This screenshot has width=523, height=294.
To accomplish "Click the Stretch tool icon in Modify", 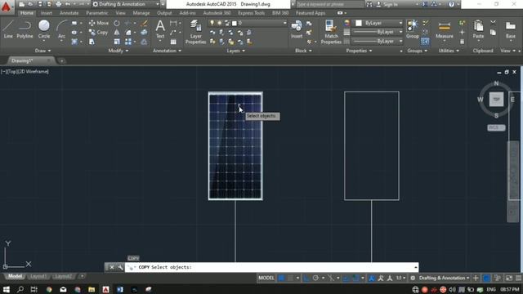I will point(92,42).
